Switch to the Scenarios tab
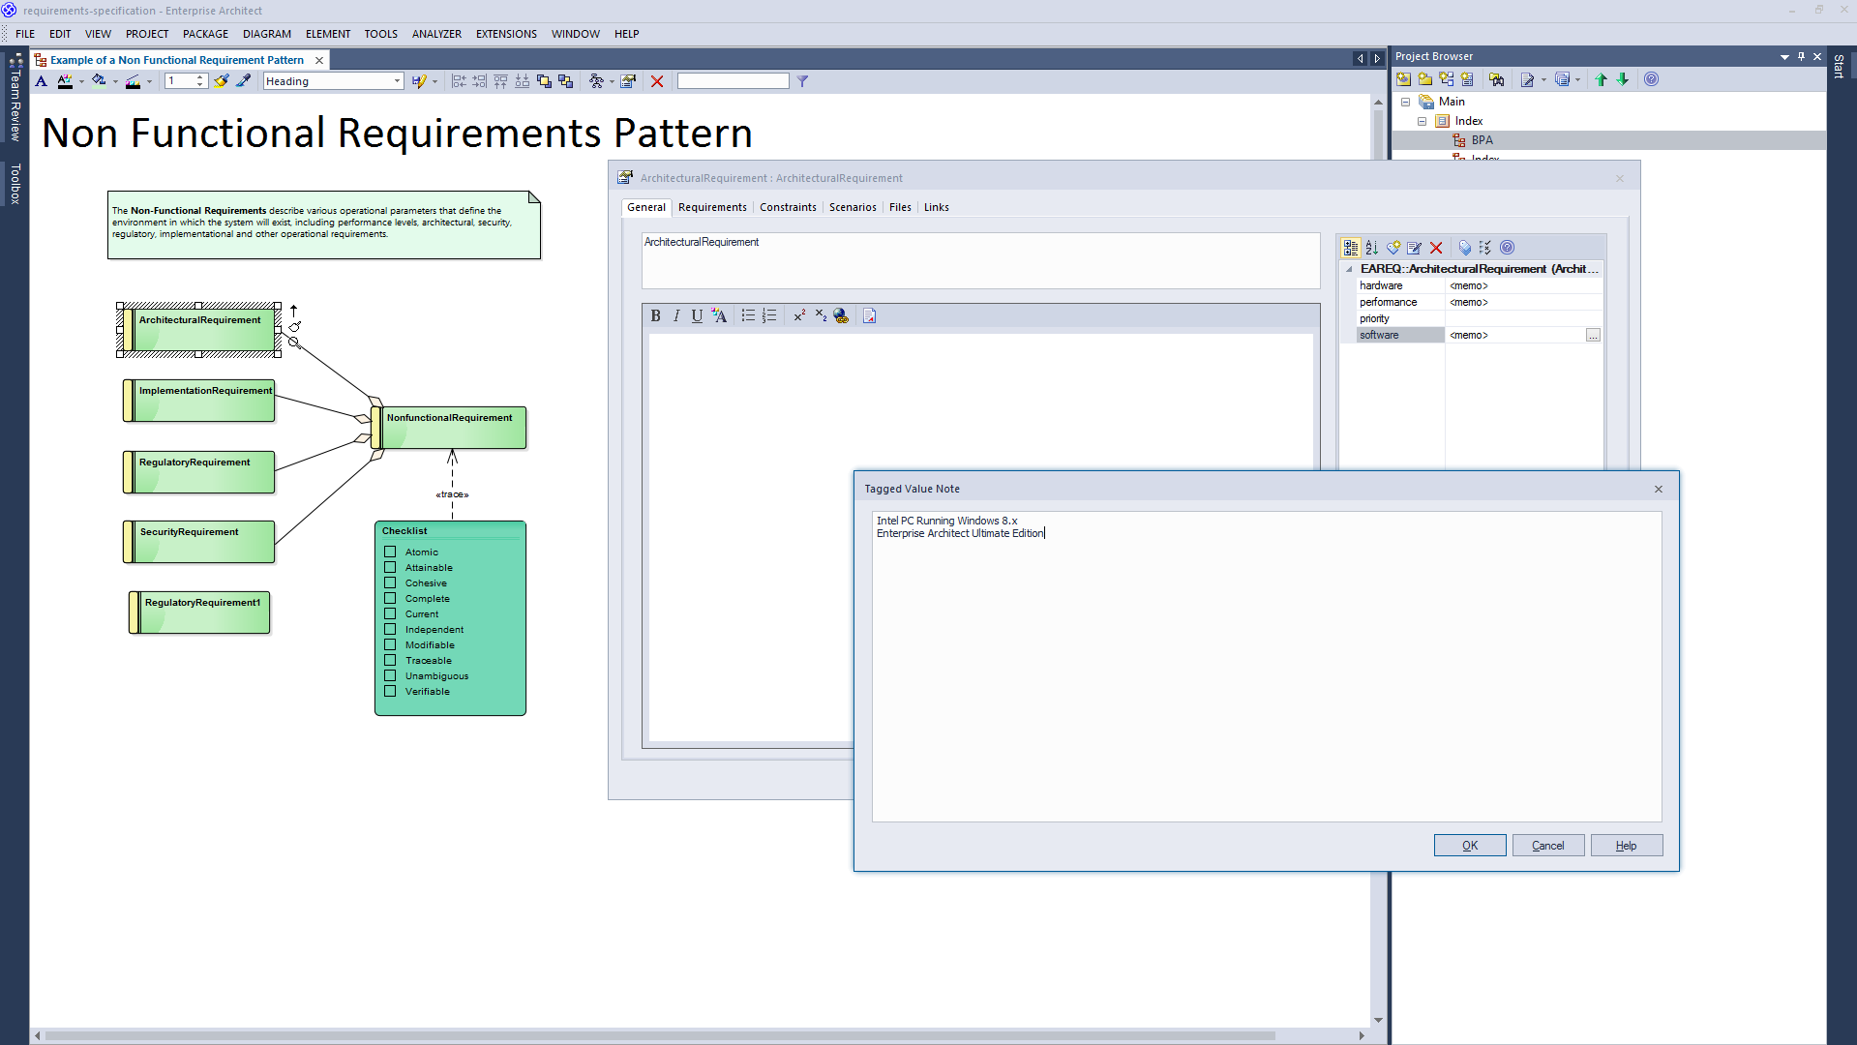The height and width of the screenshot is (1045, 1857). 853,207
